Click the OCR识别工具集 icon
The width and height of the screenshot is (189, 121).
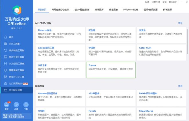click(5, 64)
